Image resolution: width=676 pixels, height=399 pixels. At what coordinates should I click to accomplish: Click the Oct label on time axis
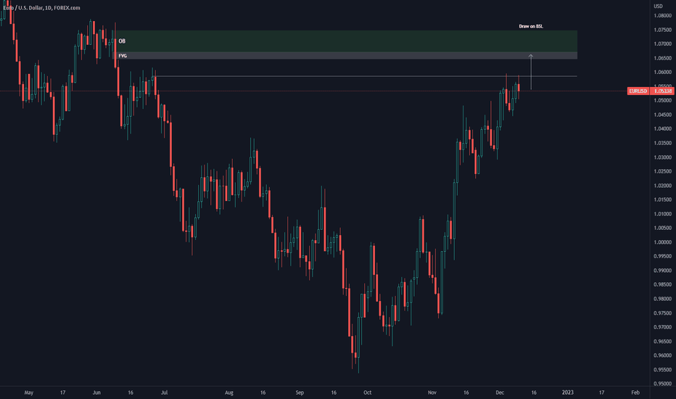[x=367, y=392]
